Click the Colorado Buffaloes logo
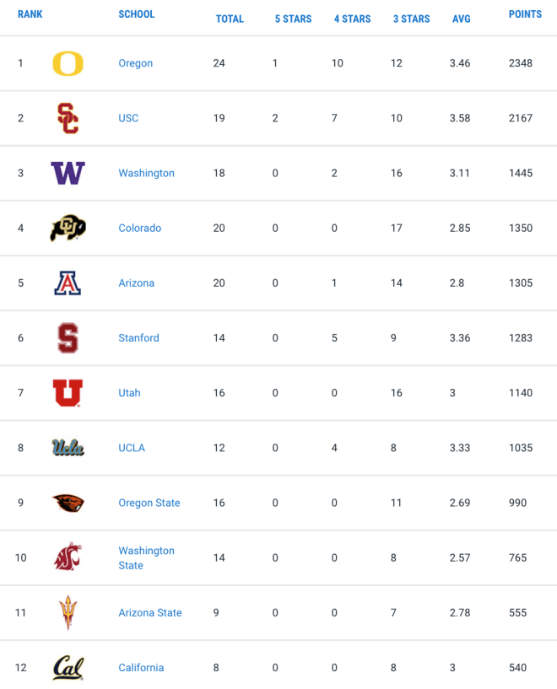The height and width of the screenshot is (689, 557). tap(68, 228)
